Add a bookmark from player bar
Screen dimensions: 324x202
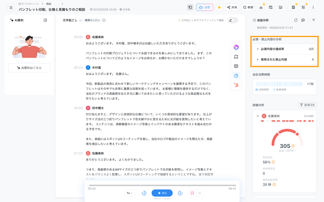point(192,193)
